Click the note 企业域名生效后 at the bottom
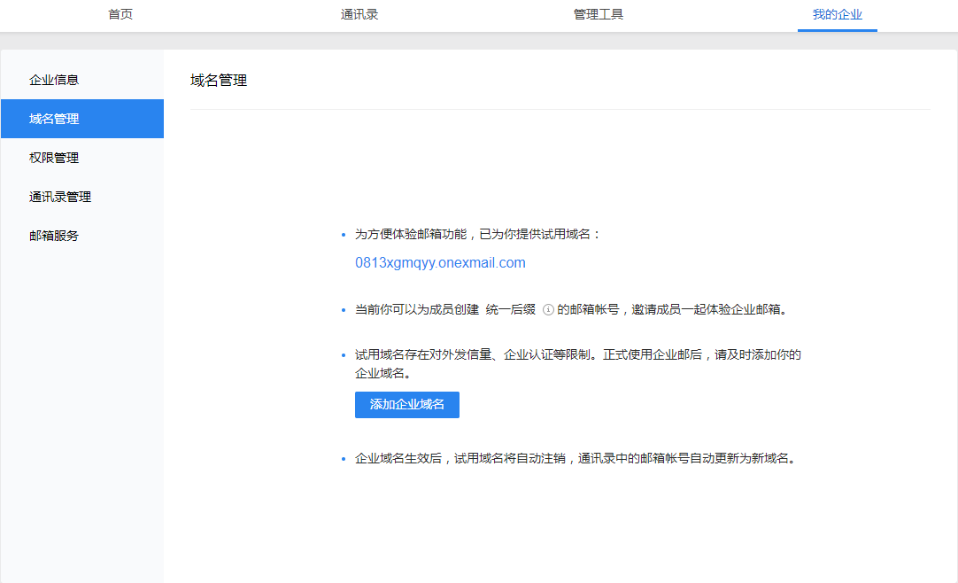958x583 pixels. [x=574, y=459]
